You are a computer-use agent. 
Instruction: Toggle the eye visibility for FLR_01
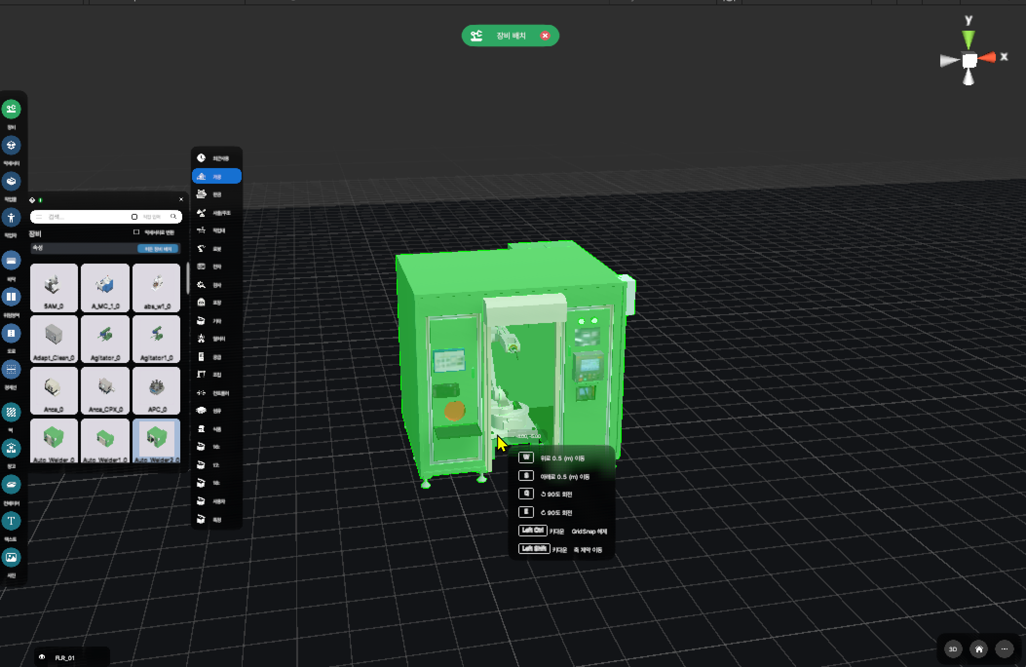(42, 657)
